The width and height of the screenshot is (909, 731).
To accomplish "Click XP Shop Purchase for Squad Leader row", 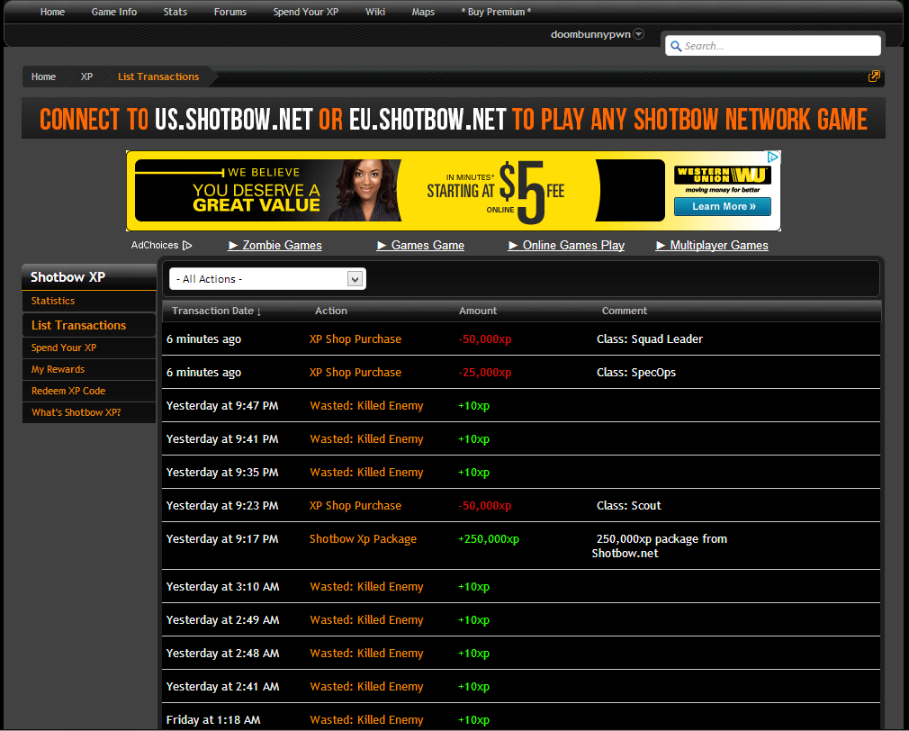I will coord(355,339).
